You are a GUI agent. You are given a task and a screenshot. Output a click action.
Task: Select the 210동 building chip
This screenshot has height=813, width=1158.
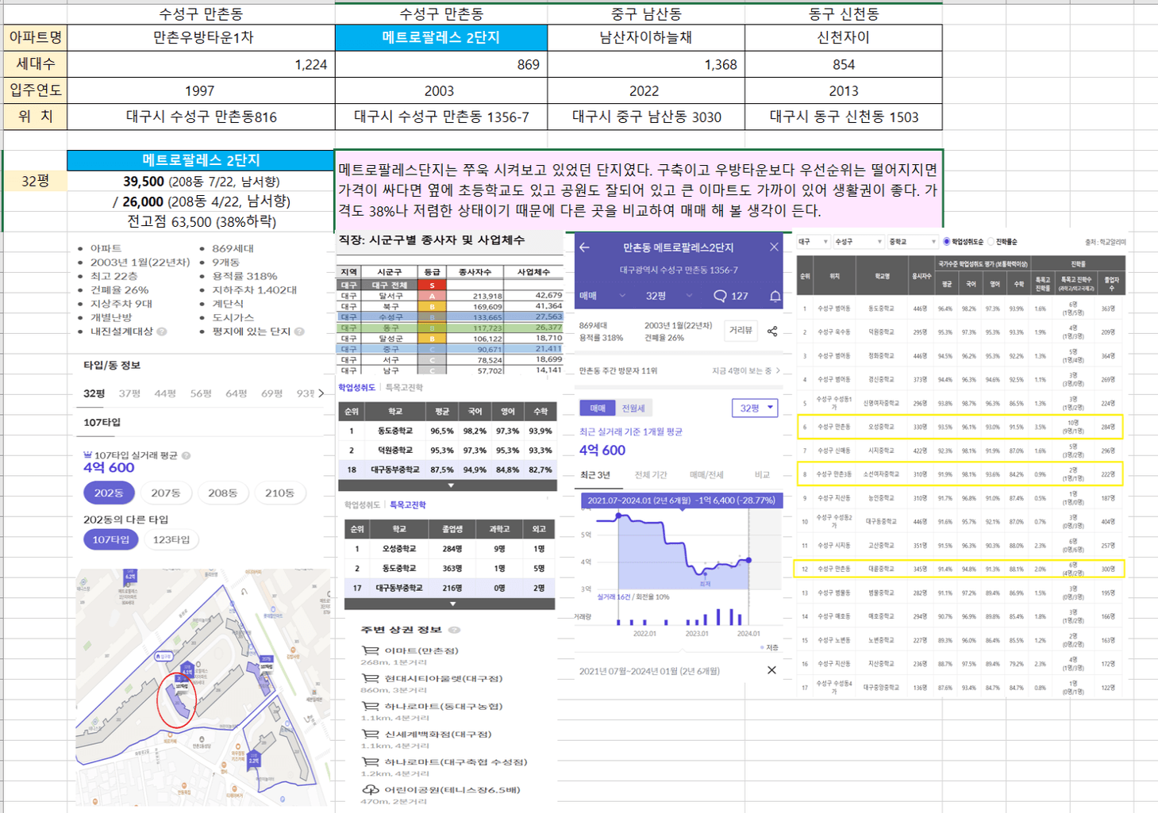pos(279,493)
